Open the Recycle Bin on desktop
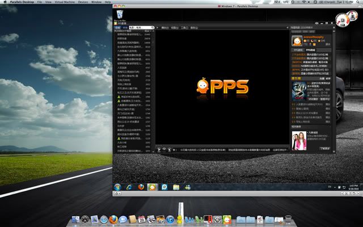Viewport: 363px width, 227px height. (120, 14)
